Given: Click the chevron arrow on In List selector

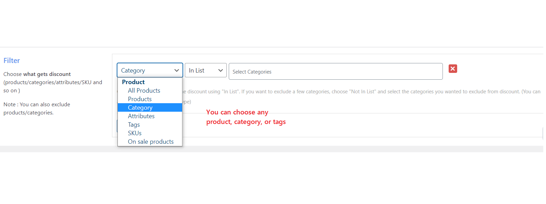Looking at the screenshot, I should click(x=221, y=70).
